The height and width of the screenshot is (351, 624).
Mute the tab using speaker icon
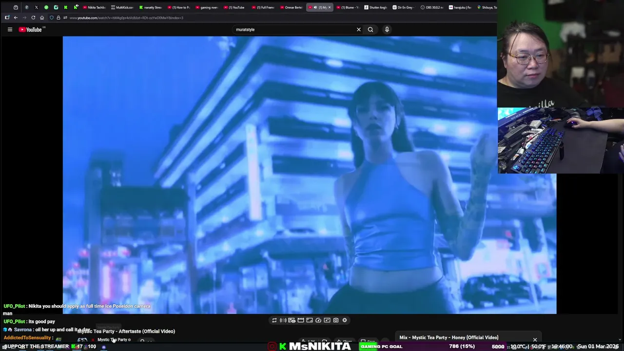tap(315, 7)
